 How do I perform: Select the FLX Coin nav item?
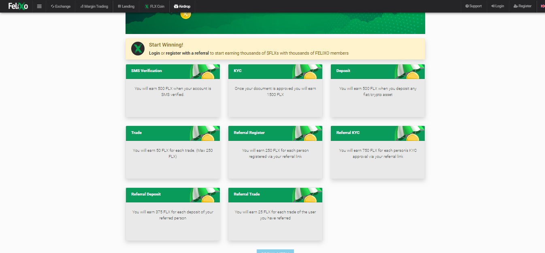click(x=154, y=6)
